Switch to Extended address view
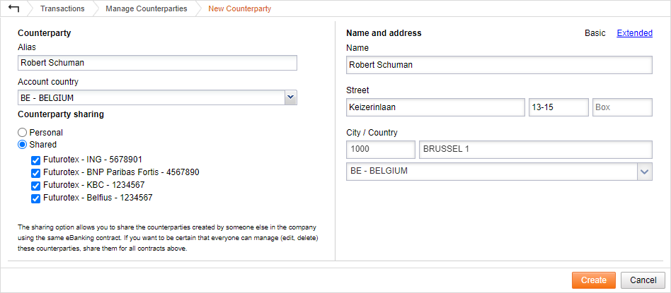 click(x=634, y=33)
